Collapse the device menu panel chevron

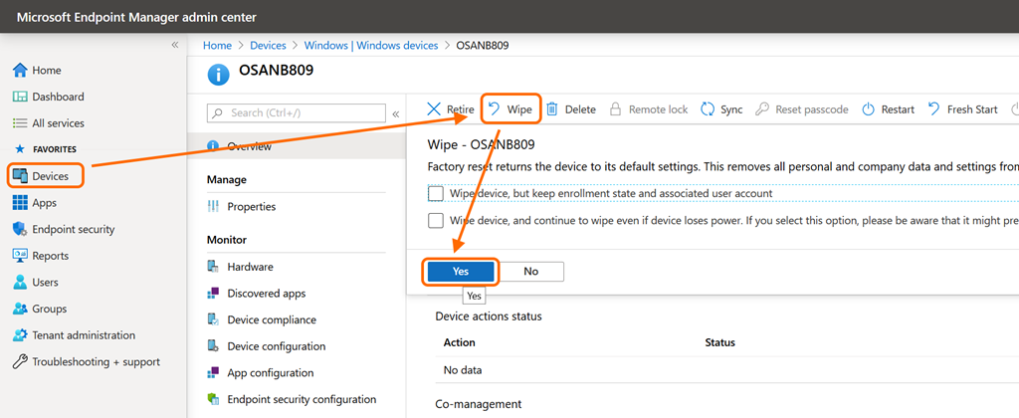[396, 113]
